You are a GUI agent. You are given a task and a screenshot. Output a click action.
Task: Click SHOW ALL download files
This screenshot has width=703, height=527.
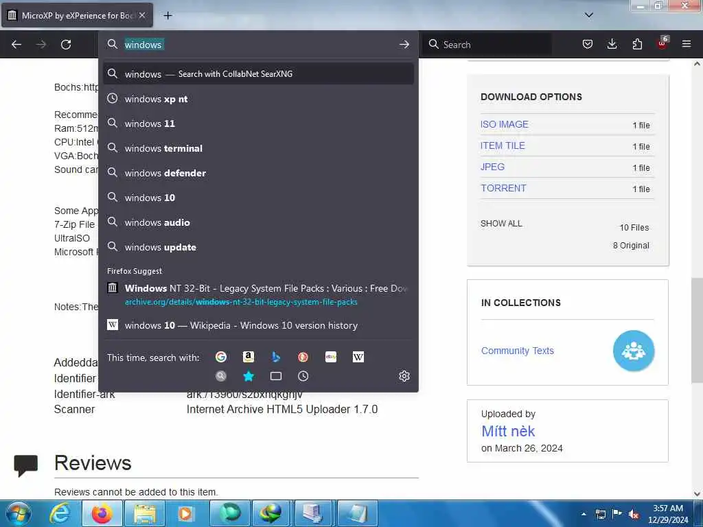click(501, 224)
